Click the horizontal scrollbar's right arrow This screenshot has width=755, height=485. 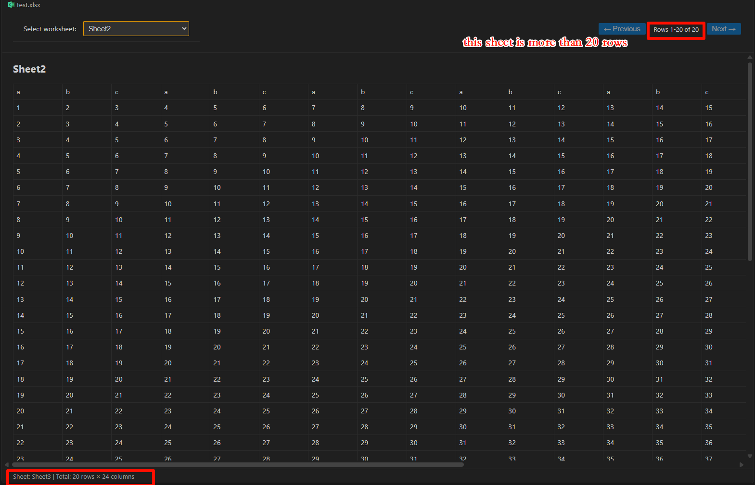742,465
